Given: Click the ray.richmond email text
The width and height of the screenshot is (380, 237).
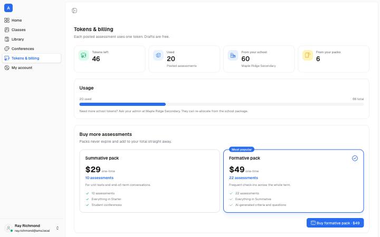Looking at the screenshot, I should (32, 231).
